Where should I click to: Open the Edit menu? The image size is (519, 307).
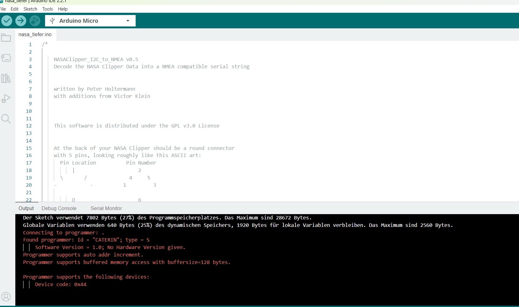(x=14, y=9)
